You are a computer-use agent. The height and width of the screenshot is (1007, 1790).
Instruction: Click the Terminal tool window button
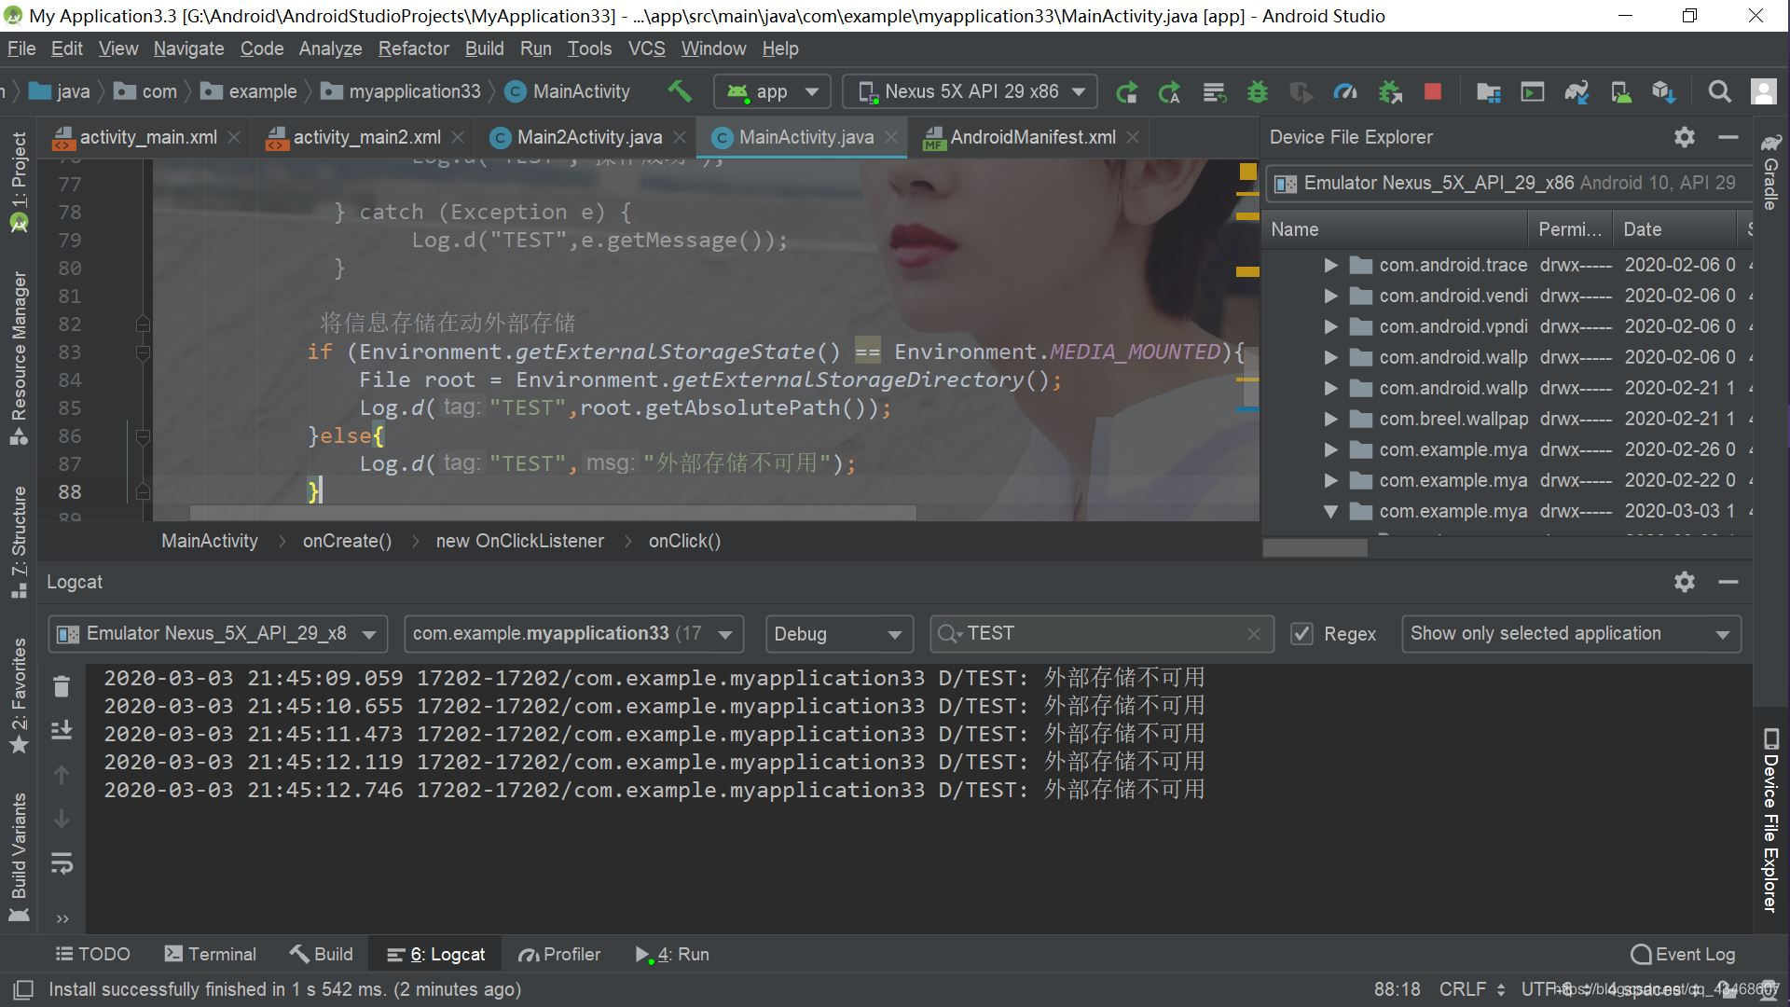pos(210,954)
